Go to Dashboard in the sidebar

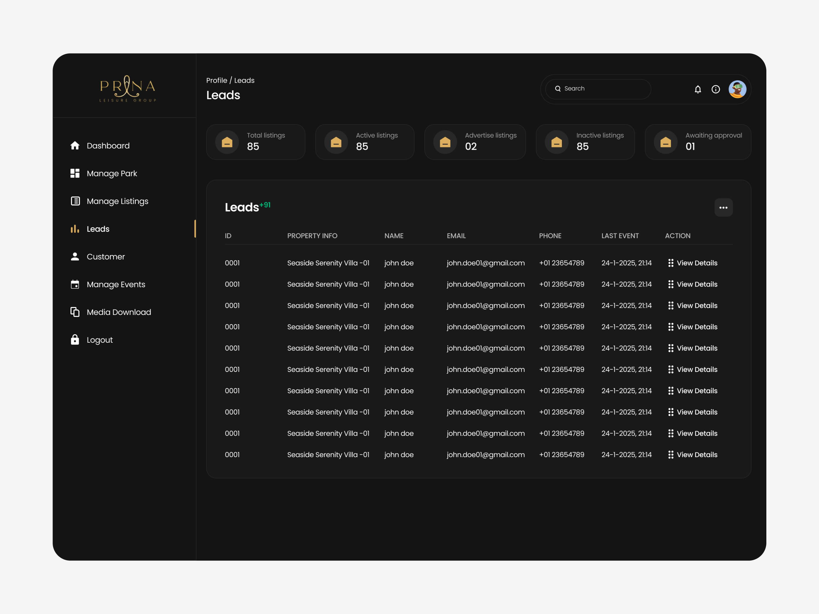(x=108, y=145)
